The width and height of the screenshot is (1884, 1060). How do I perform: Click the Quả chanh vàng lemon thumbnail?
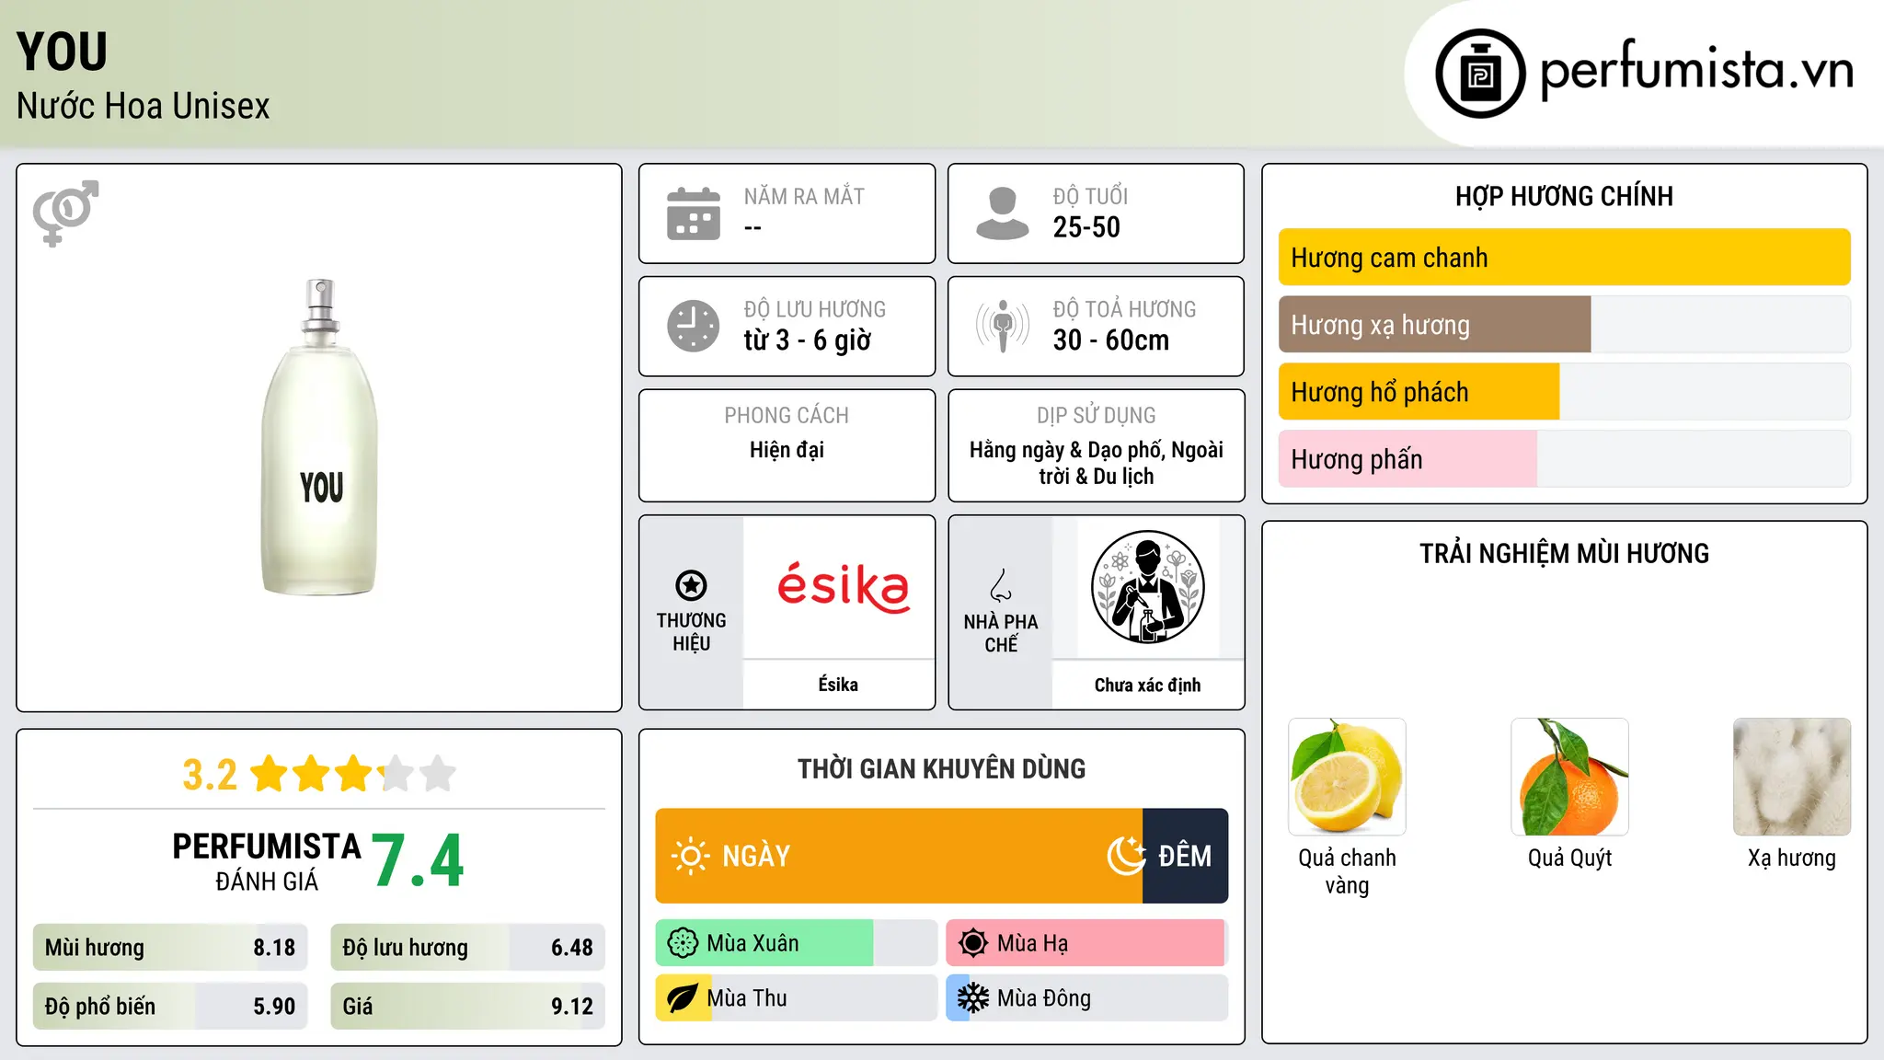(x=1347, y=777)
